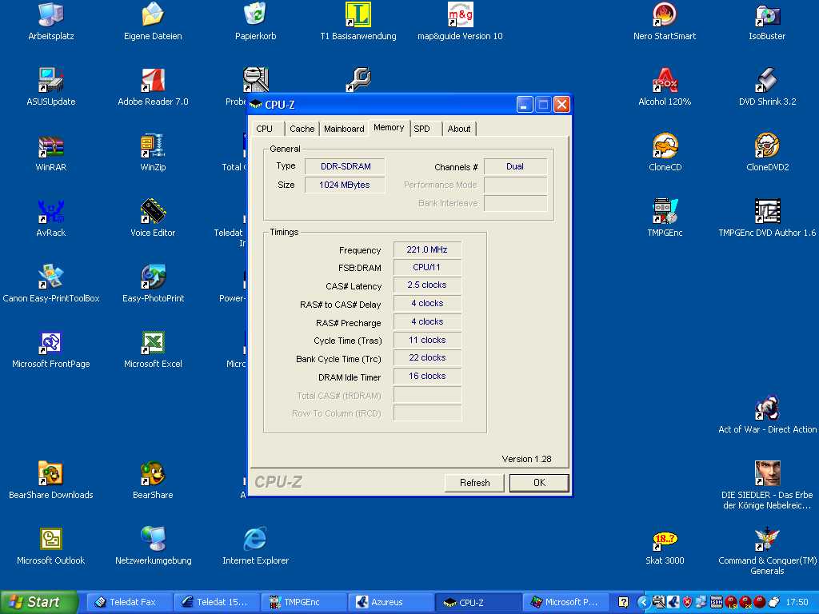Click the Channels # field showing Dual
This screenshot has width=819, height=614.
point(515,166)
